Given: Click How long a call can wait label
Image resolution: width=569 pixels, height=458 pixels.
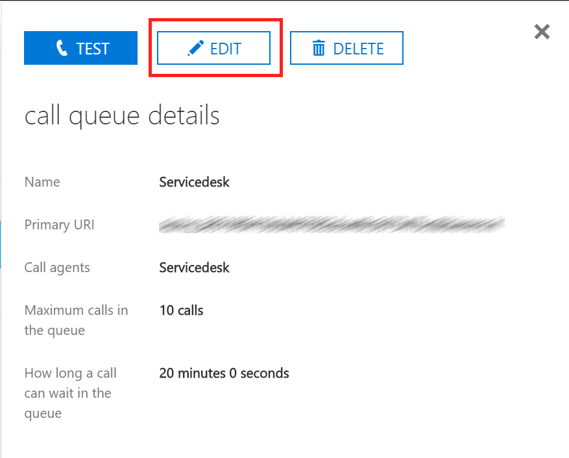Looking at the screenshot, I should [71, 393].
